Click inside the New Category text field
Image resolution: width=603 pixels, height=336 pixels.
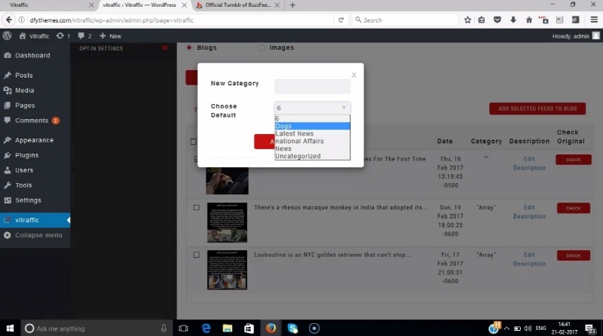coord(312,87)
